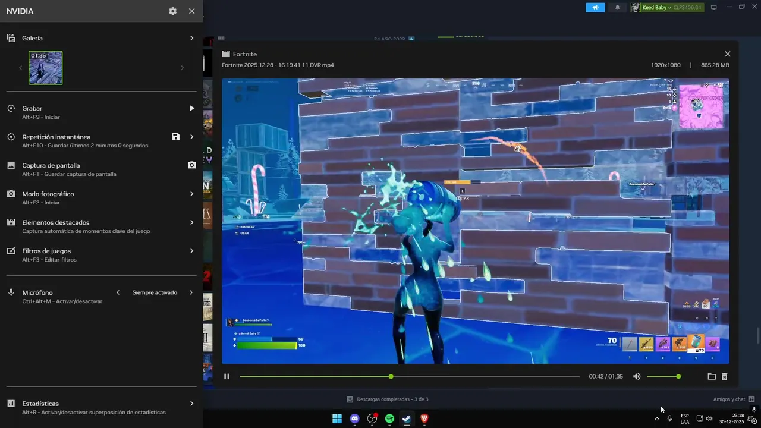761x428 pixels.
Task: Open Brave browser from taskbar
Action: [424, 418]
